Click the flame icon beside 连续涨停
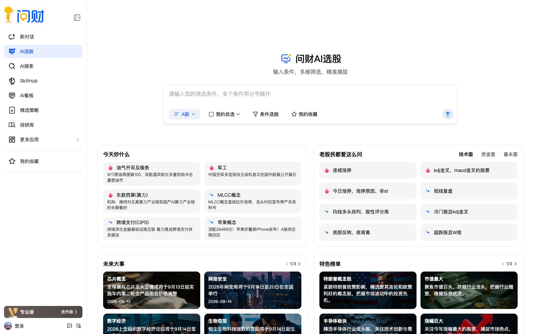 (327, 170)
